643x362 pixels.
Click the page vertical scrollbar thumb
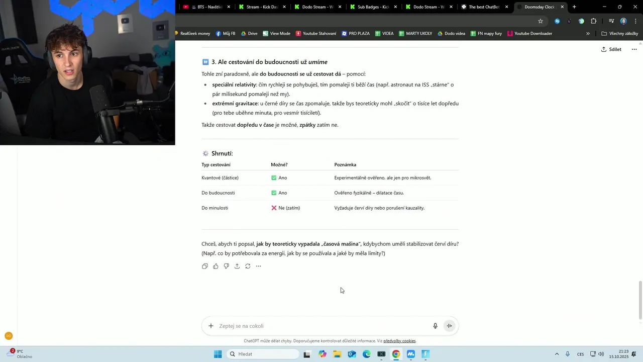click(640, 300)
